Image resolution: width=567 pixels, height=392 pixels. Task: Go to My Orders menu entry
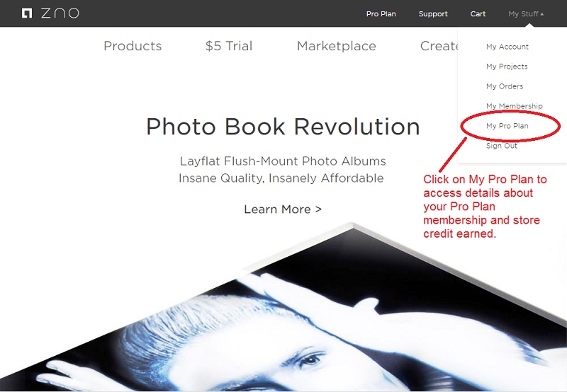coord(505,86)
